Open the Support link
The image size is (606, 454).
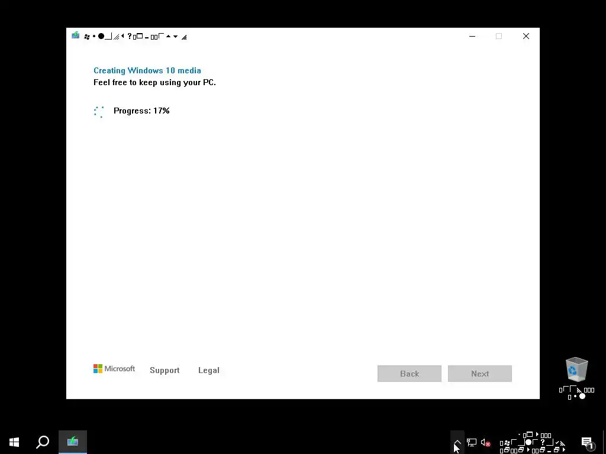click(x=165, y=370)
